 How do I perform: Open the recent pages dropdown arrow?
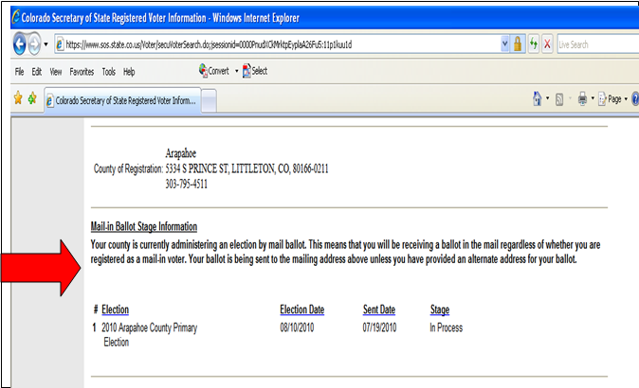coord(46,44)
